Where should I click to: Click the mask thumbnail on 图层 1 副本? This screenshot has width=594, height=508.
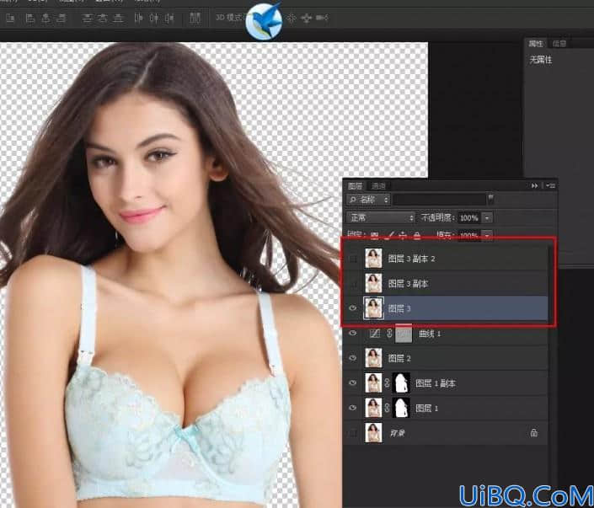401,383
